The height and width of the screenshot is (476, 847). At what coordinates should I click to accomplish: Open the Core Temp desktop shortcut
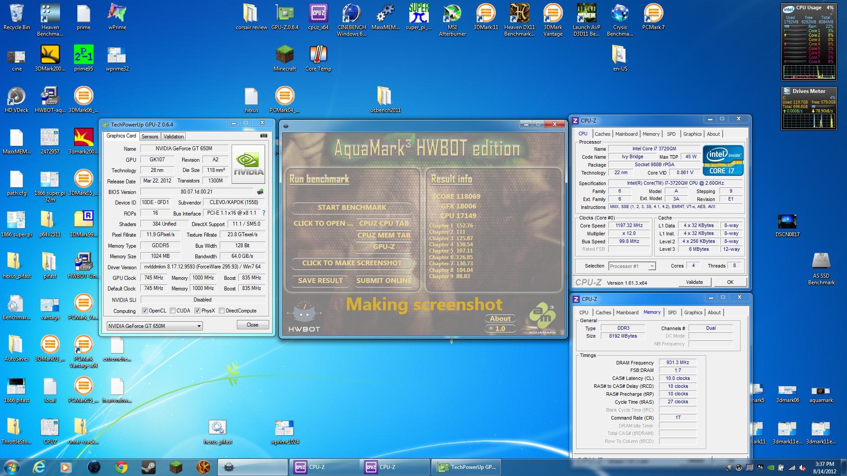coord(318,58)
